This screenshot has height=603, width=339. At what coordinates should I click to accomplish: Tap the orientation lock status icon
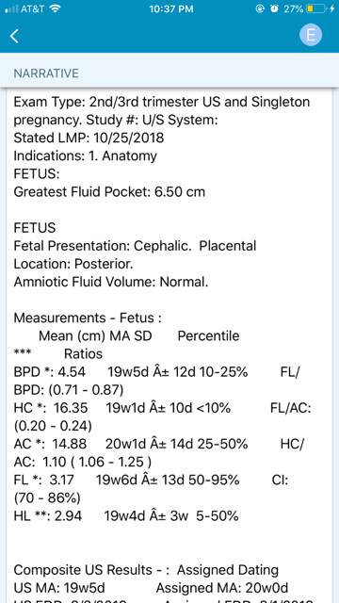(x=260, y=8)
